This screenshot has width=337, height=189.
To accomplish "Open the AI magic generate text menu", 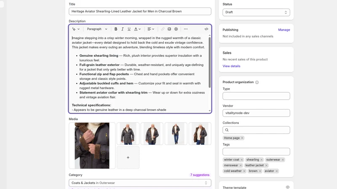I will 76,29.
